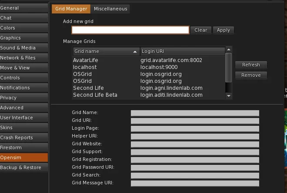Click the Refresh grids button
Screen dimensions: 287x193
[251, 65]
